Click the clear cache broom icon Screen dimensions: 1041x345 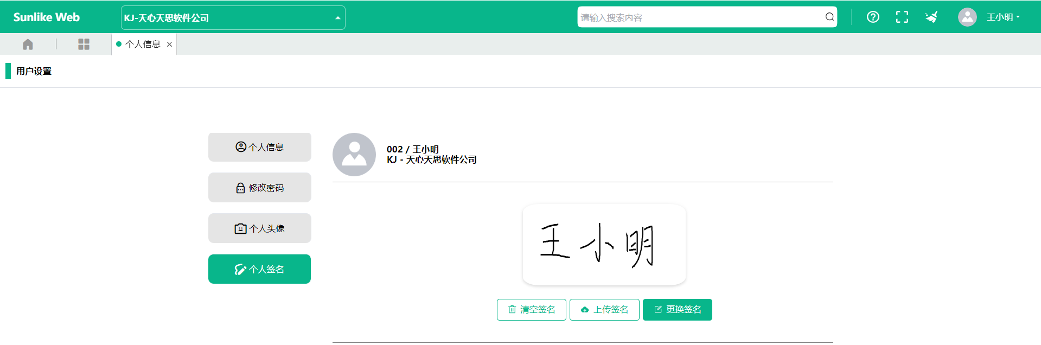click(931, 17)
